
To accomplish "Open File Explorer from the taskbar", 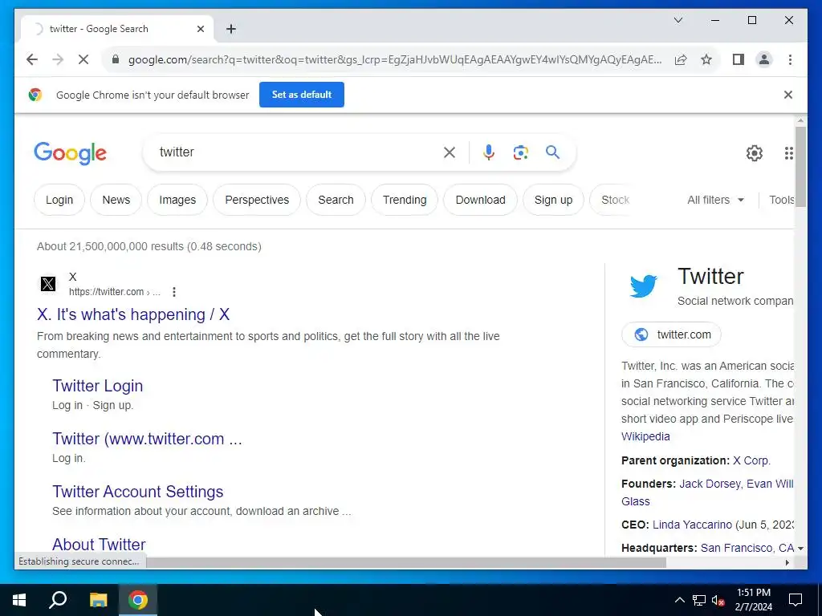I will [x=98, y=600].
